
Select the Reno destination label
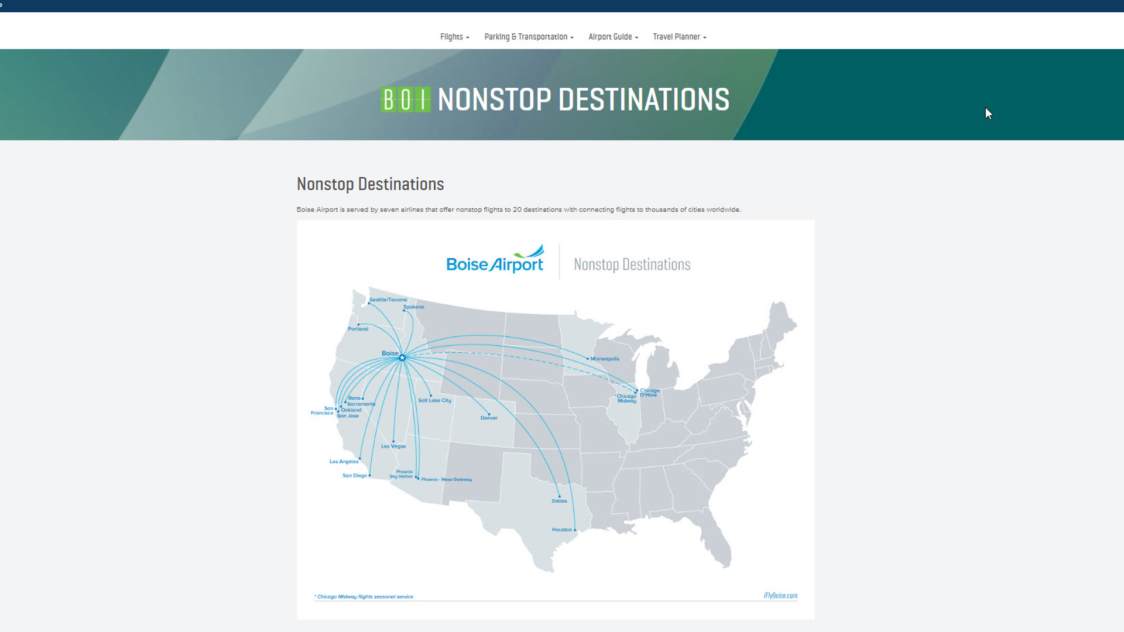coord(354,398)
